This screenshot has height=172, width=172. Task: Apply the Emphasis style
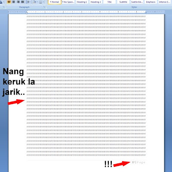click(x=150, y=2)
